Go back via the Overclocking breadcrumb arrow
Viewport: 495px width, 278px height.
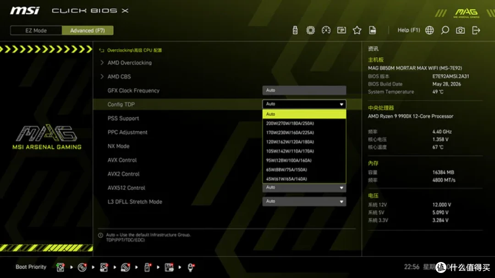tap(101, 50)
